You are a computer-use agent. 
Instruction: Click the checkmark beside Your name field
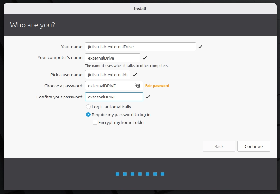pyautogui.click(x=200, y=47)
